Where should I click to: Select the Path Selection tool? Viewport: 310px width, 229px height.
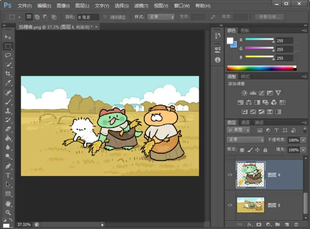point(8,184)
